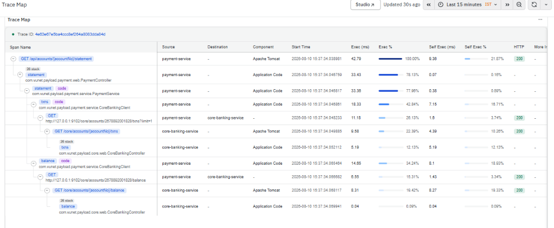Click the 2026-08-10 15:37:34.038981 start time
This screenshot has width=554, height=228.
point(317,59)
